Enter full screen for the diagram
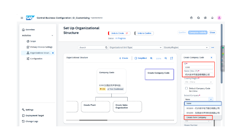Screen dimensions: 234x130 tap(172, 58)
